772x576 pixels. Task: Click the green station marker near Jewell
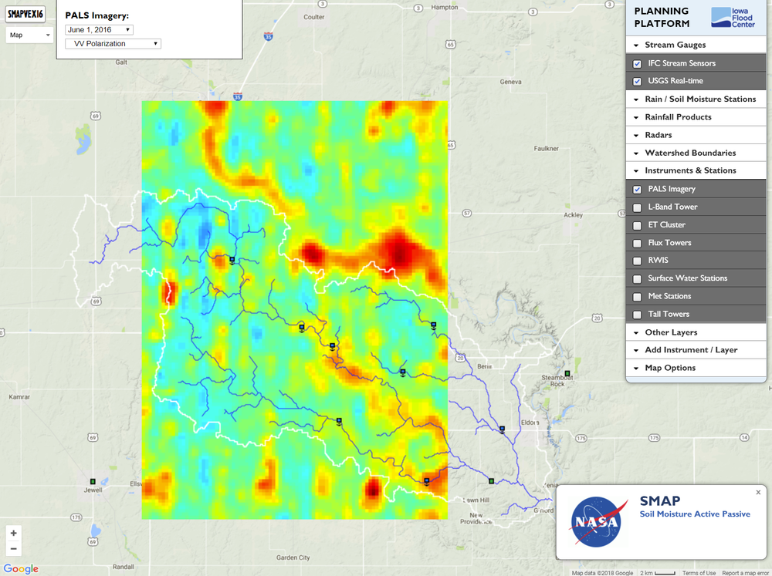tap(93, 480)
